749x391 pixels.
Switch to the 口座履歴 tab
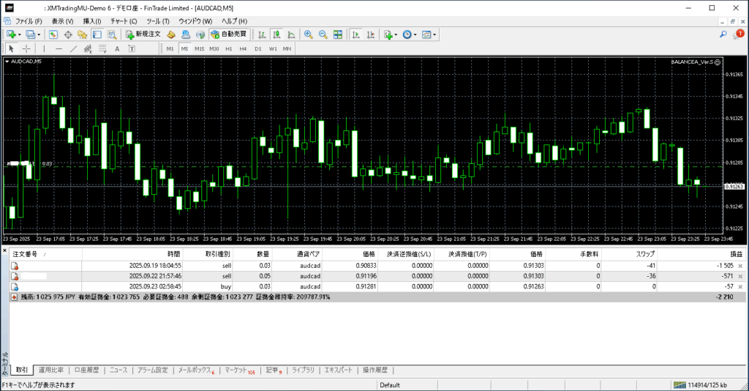[x=87, y=370]
